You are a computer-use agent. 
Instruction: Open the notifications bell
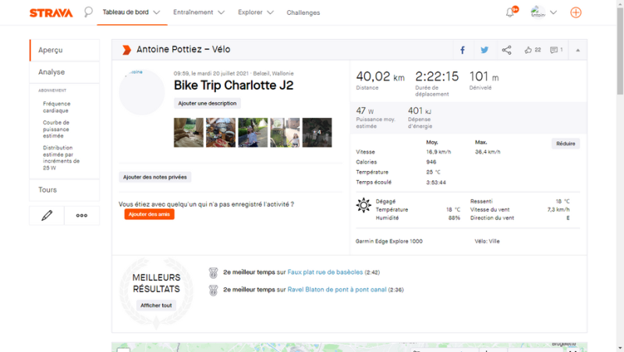tap(511, 12)
